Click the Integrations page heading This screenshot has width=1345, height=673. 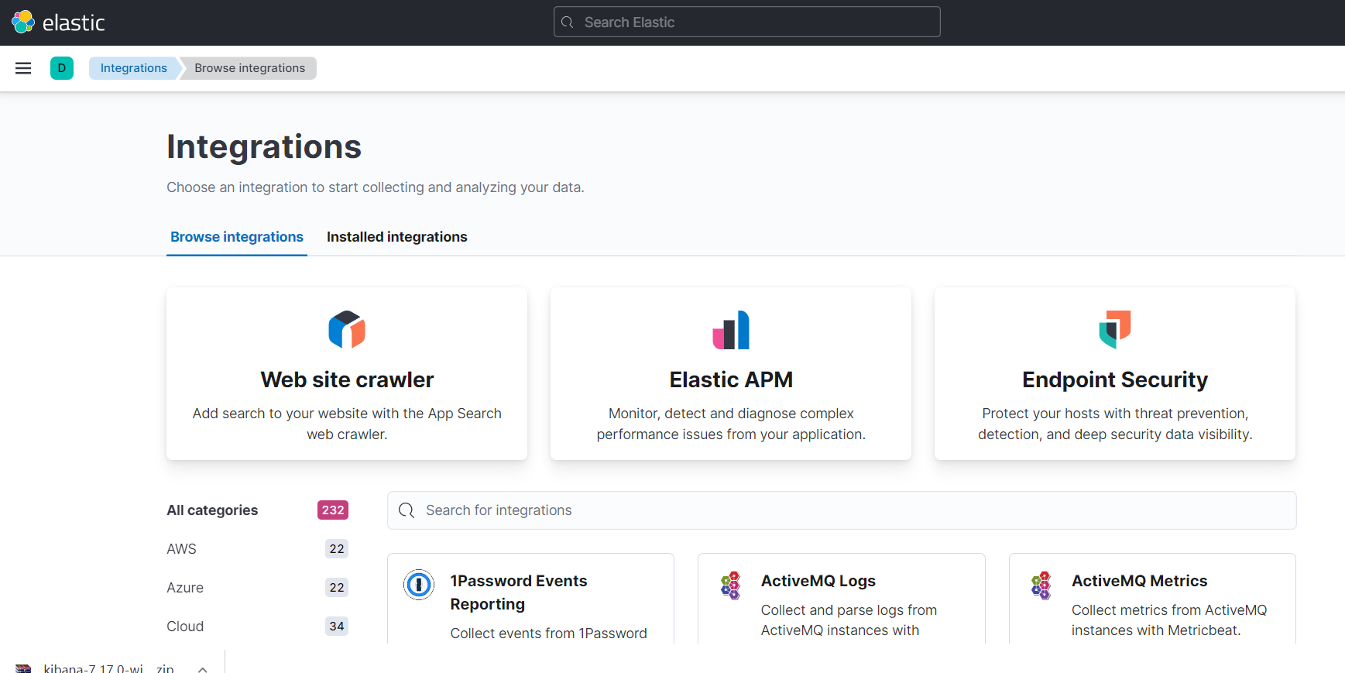(x=264, y=146)
